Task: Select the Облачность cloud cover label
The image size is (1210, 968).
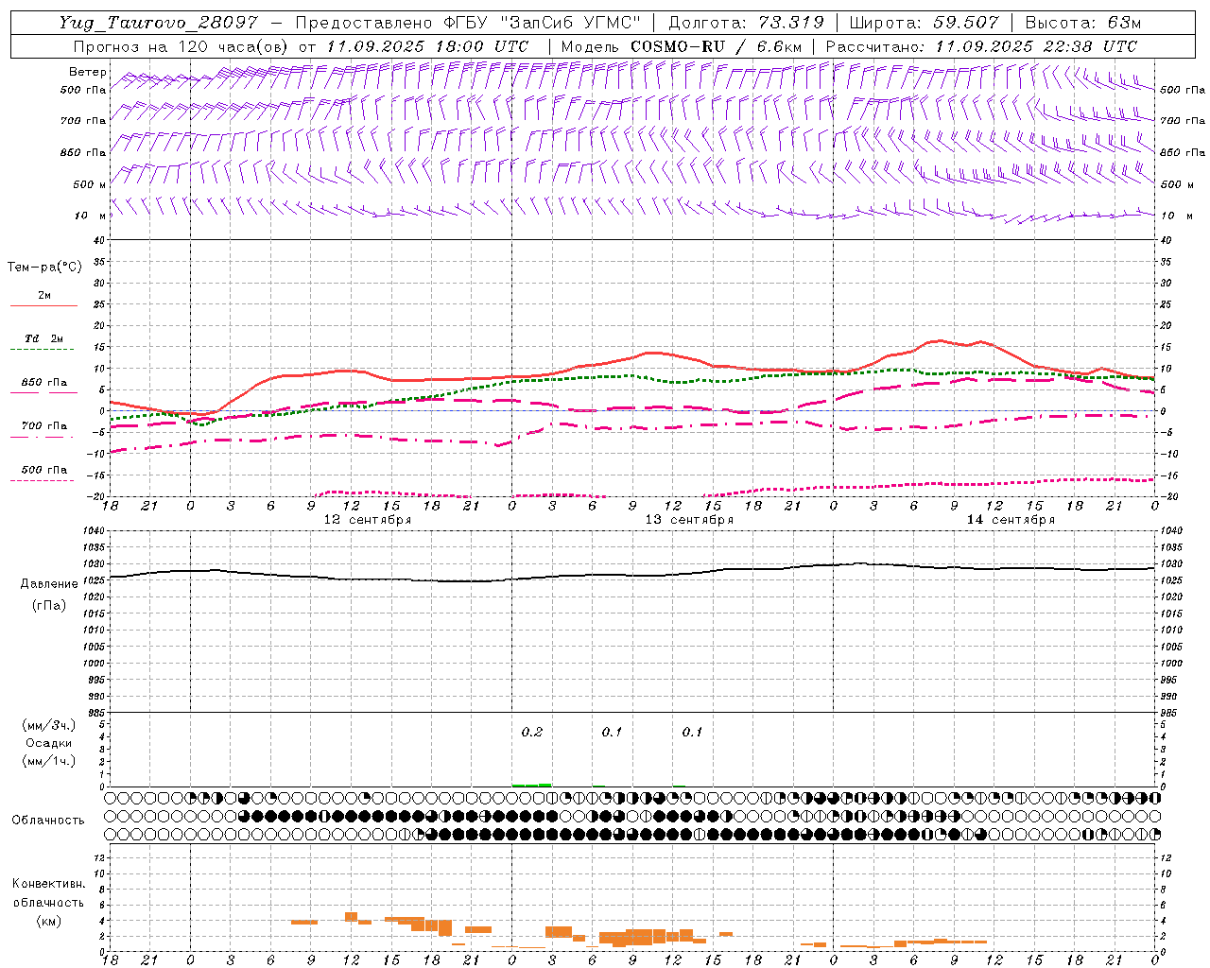Action: (x=48, y=820)
